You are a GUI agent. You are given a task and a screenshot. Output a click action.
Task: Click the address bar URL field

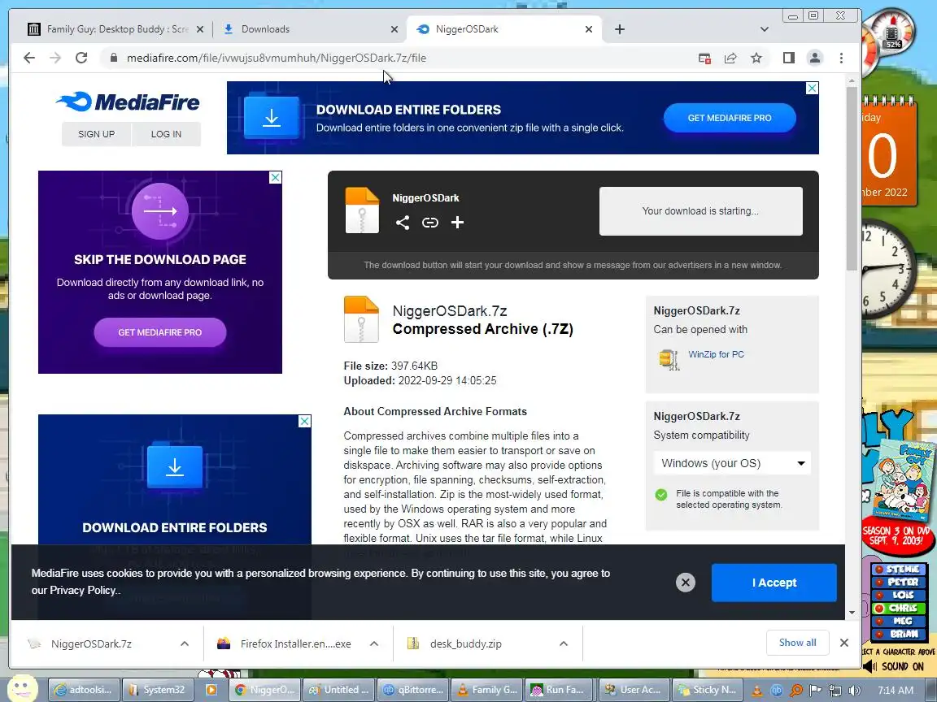pos(398,58)
